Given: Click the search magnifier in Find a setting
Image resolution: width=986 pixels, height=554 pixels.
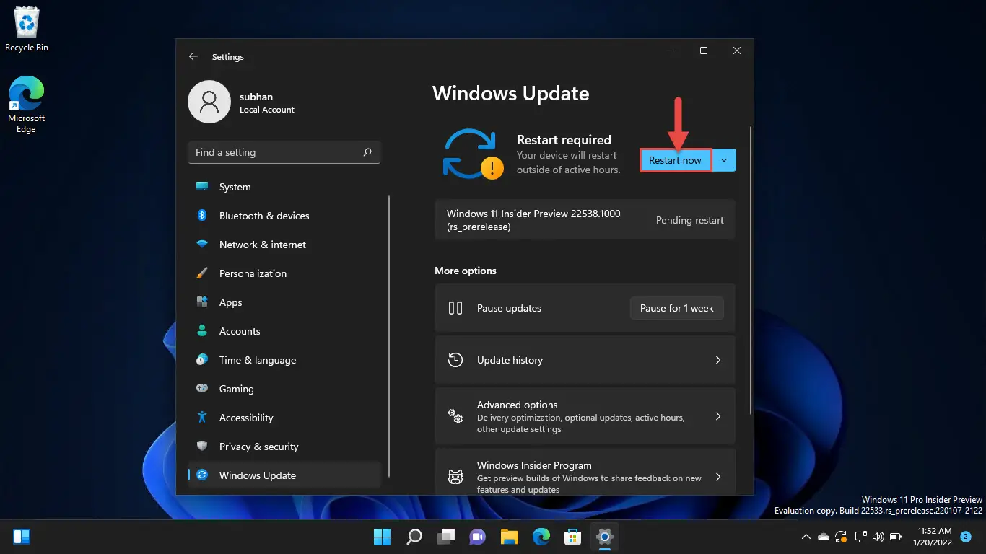Looking at the screenshot, I should 367,152.
